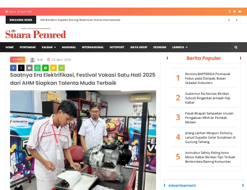Image resolution: width=247 pixels, height=190 pixels.
Task: Open the EKONOMI menu item
Action: click(x=160, y=47)
